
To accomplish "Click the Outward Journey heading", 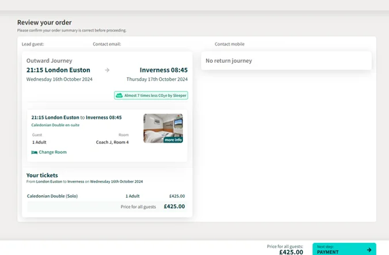I will [49, 60].
